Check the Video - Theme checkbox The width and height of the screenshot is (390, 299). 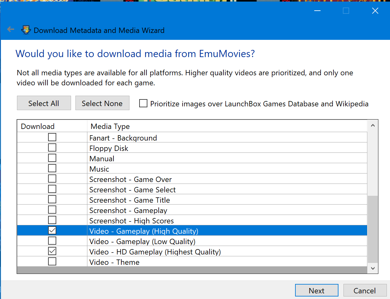tap(52, 262)
